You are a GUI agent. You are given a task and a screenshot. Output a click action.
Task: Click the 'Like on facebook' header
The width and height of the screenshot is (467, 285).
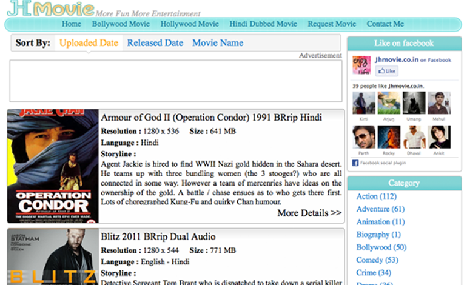(x=404, y=44)
